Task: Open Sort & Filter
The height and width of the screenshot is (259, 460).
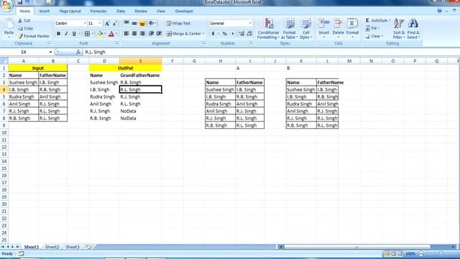Action: [399, 29]
